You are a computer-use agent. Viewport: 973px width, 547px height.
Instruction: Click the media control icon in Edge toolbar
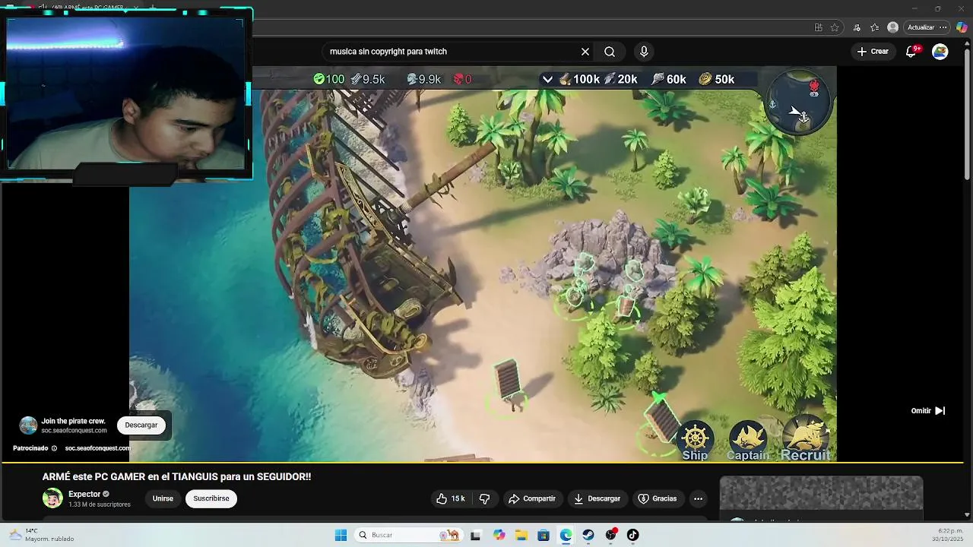857,27
